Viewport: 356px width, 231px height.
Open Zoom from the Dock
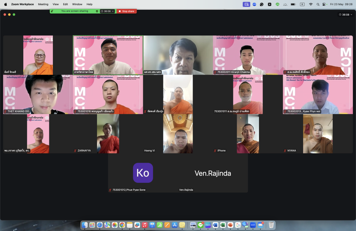(x=253, y=225)
